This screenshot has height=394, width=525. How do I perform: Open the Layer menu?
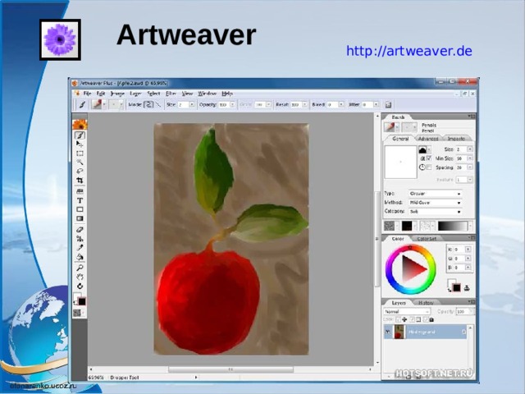point(135,94)
